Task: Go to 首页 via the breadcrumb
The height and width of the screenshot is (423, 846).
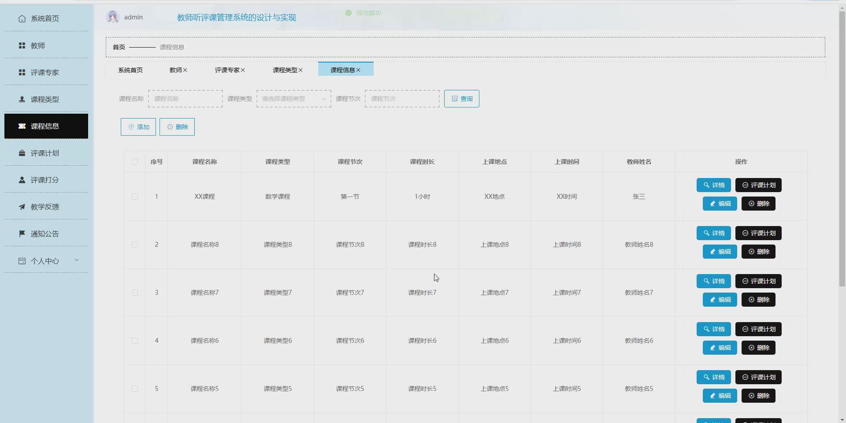Action: 119,47
